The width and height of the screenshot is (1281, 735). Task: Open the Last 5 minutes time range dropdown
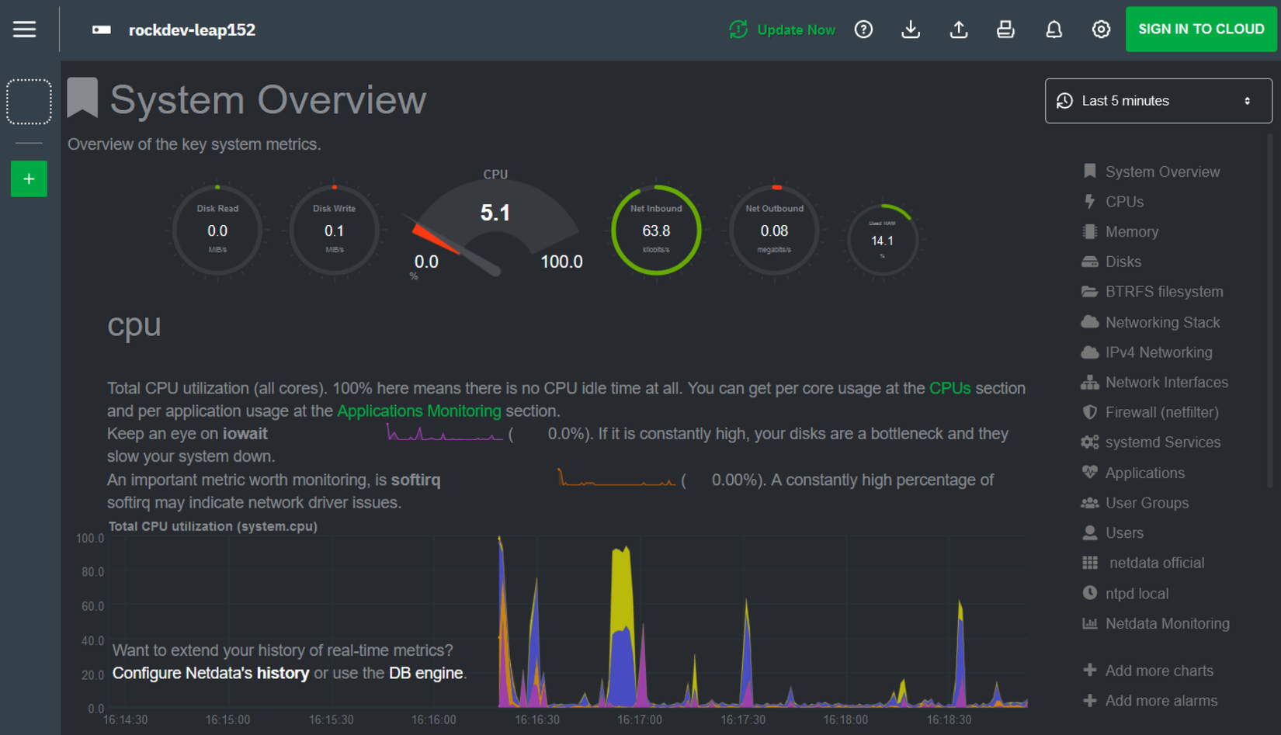click(1158, 100)
